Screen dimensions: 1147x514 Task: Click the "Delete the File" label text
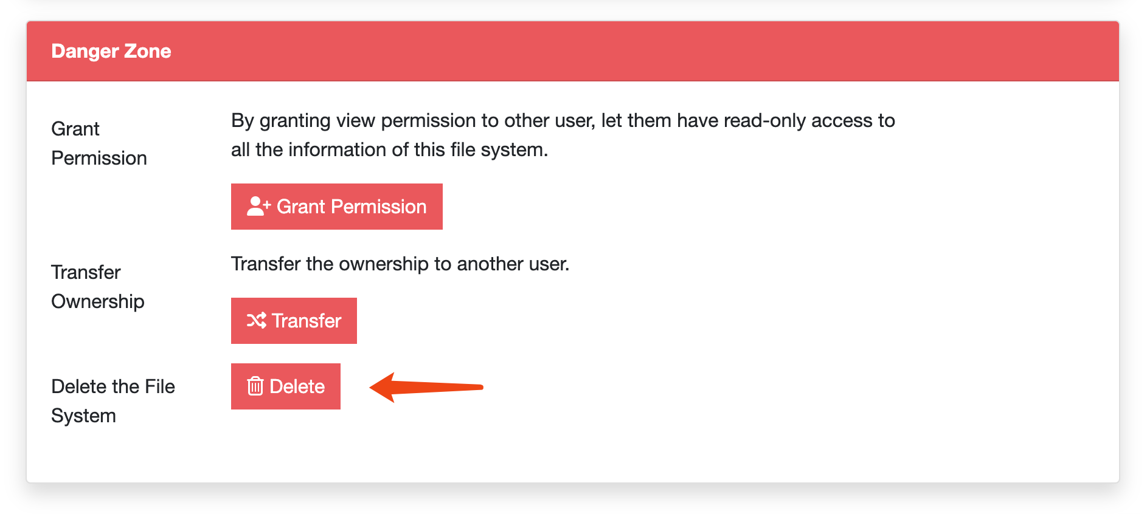tap(113, 386)
